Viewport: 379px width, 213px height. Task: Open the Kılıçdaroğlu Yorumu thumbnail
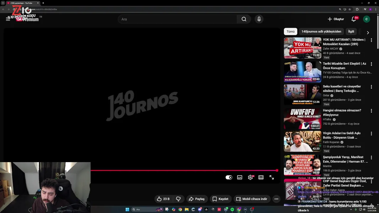point(302,72)
